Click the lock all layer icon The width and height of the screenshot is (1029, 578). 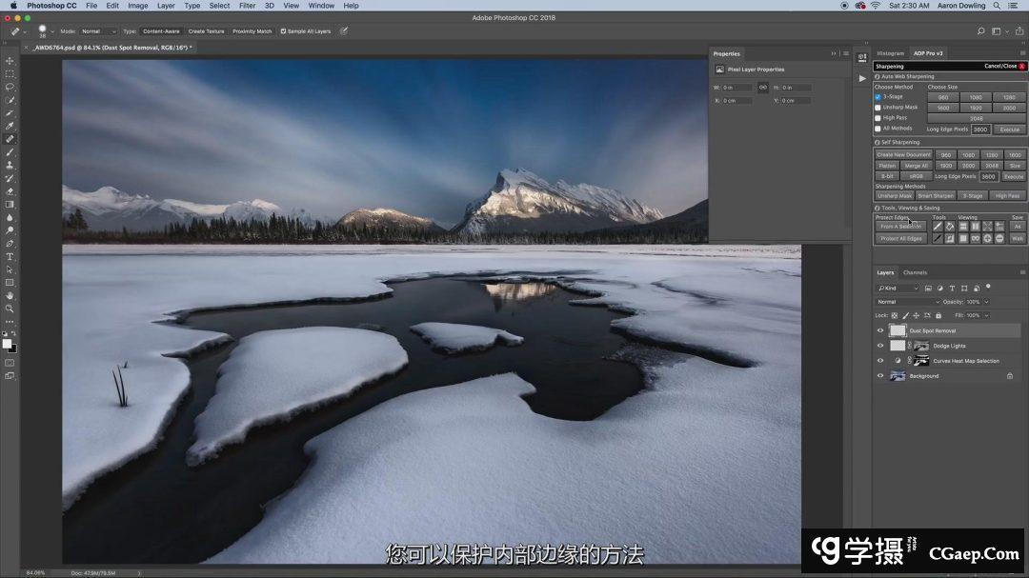(938, 315)
